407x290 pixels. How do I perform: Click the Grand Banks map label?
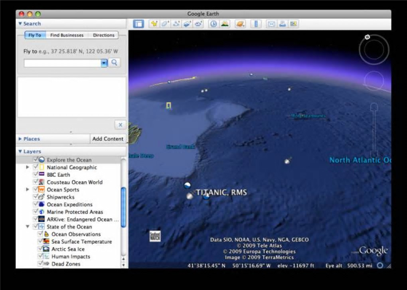click(180, 147)
